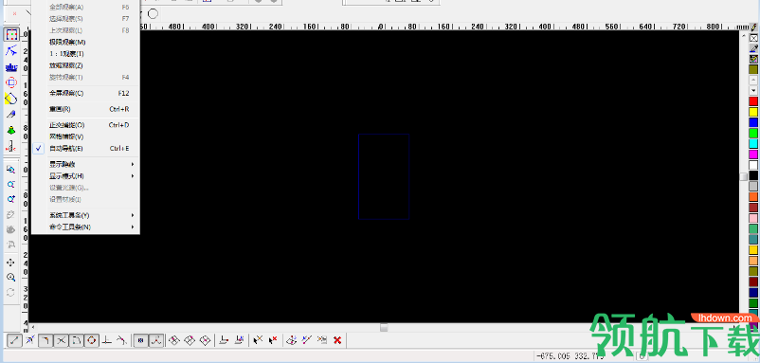Select the no-color crossed box
Viewport: 760px width, 363px height.
pos(753,38)
